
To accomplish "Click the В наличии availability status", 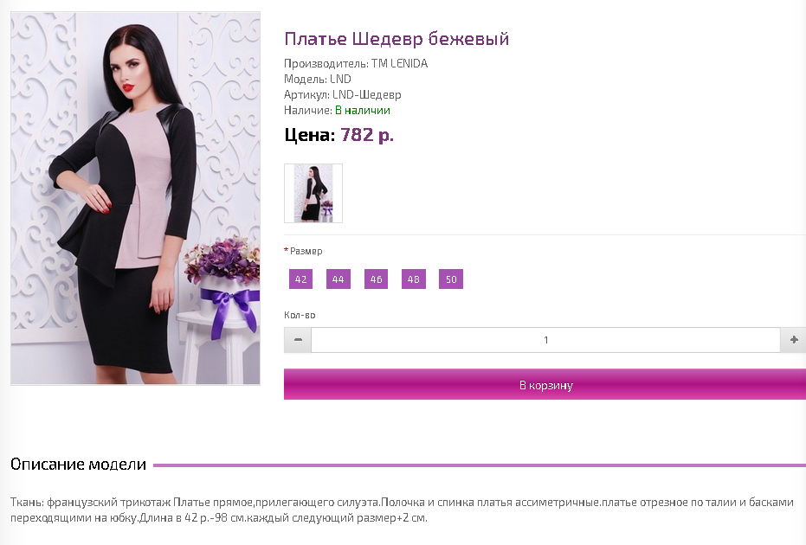I will tap(363, 111).
